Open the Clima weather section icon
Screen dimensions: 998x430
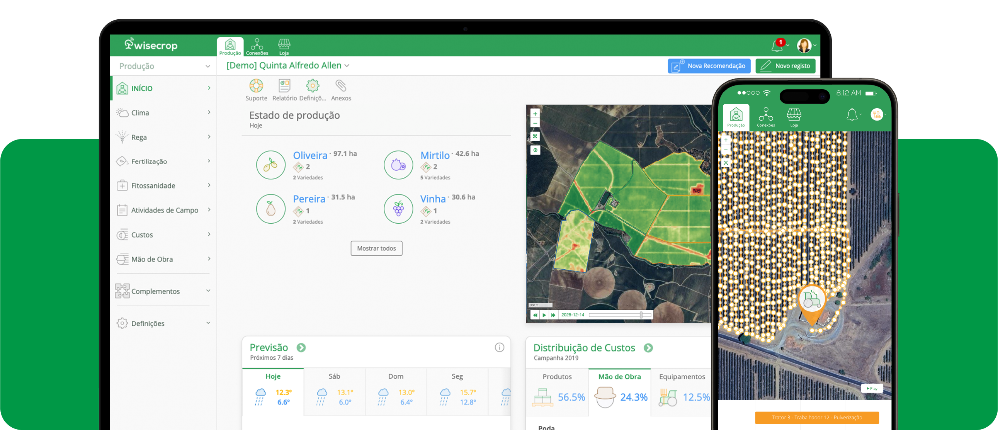coord(122,113)
